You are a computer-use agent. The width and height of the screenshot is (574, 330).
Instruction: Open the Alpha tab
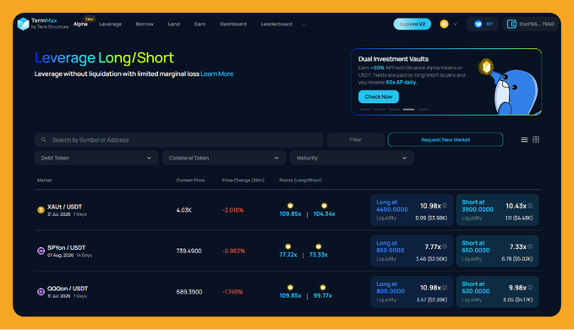(80, 24)
